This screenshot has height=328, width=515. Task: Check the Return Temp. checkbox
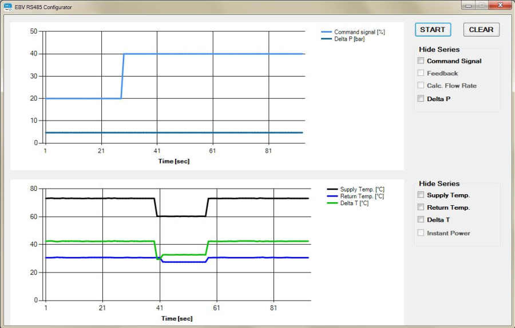(421, 207)
